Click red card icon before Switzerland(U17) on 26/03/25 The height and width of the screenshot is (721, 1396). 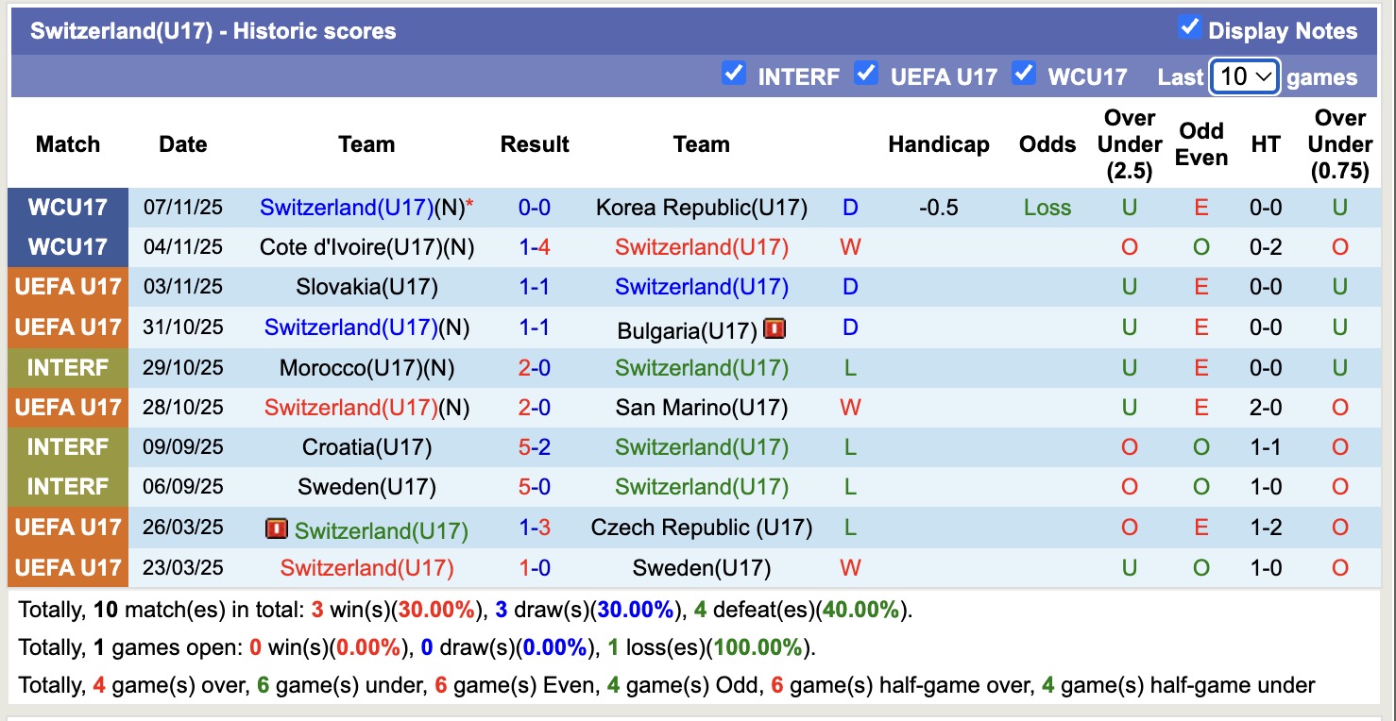[276, 529]
